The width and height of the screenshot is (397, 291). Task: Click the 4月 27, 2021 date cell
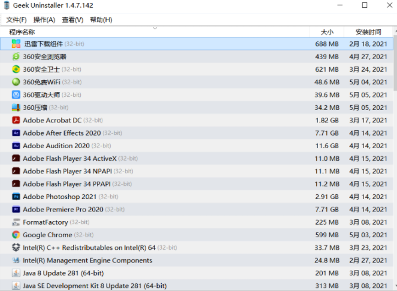368,57
